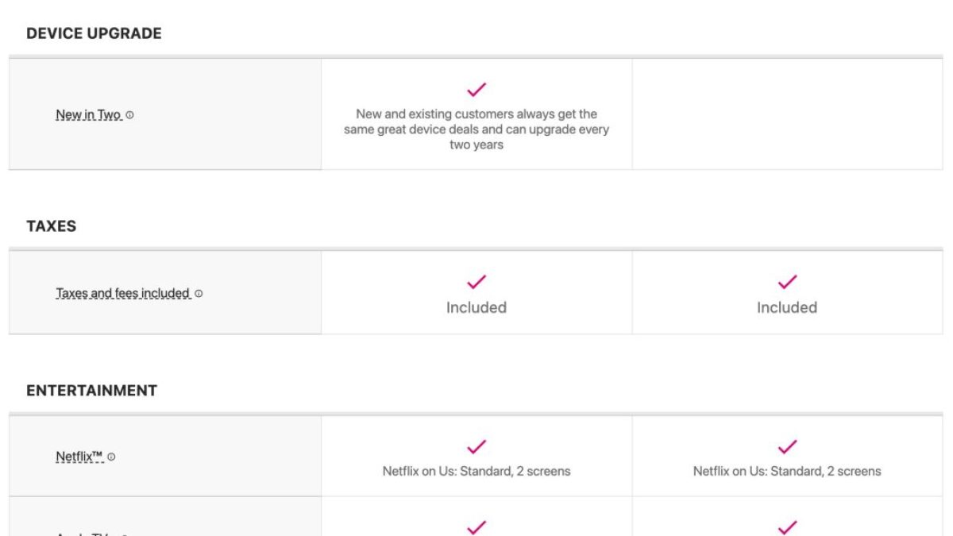Open the Netflix™ feature link
This screenshot has width=953, height=536.
tap(79, 457)
